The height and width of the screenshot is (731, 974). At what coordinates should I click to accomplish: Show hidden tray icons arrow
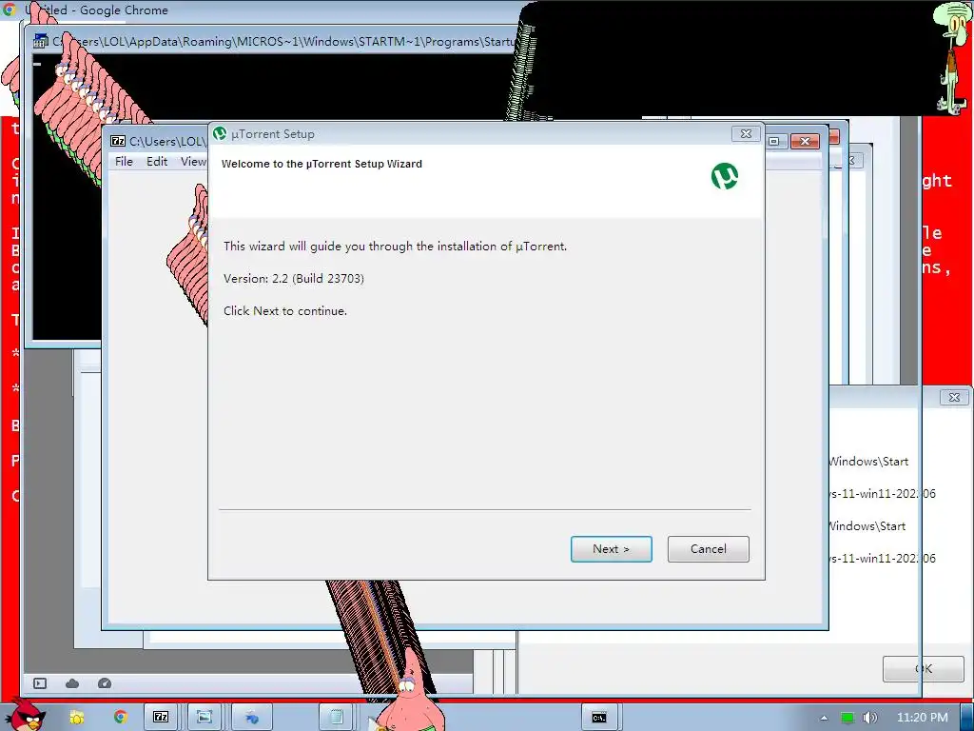[x=825, y=718]
